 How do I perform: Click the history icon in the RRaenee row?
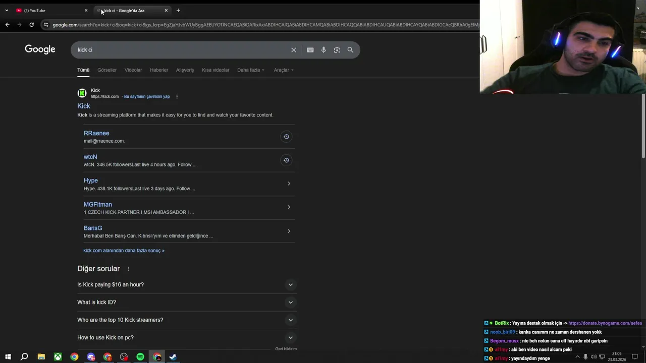coord(286,137)
